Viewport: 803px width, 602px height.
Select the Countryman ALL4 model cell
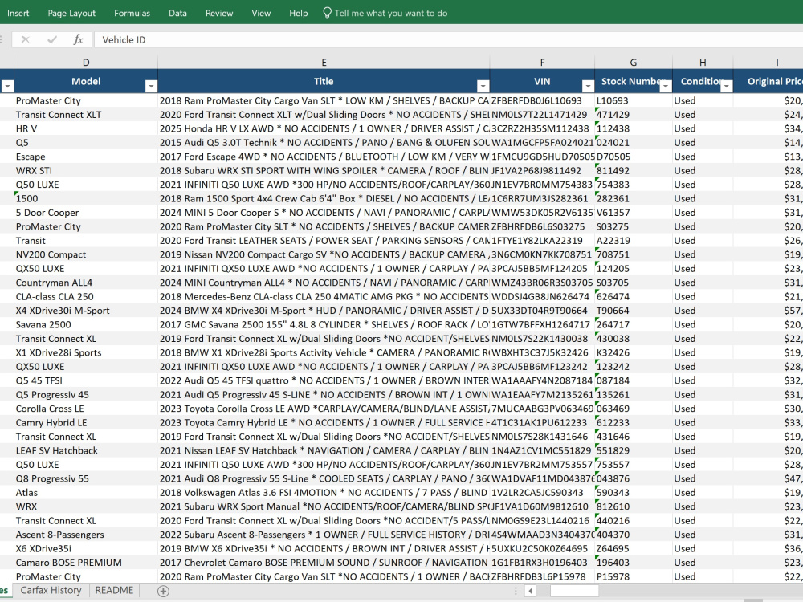[x=86, y=283]
